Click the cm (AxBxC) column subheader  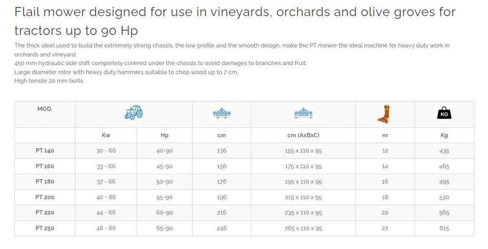pyautogui.click(x=303, y=135)
